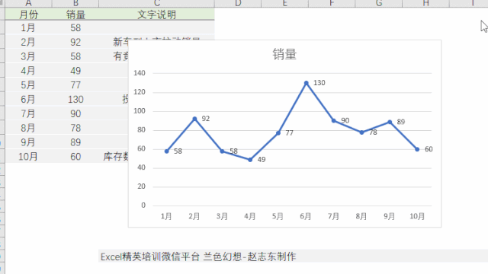Select sales value 49 in column B

click(x=75, y=71)
